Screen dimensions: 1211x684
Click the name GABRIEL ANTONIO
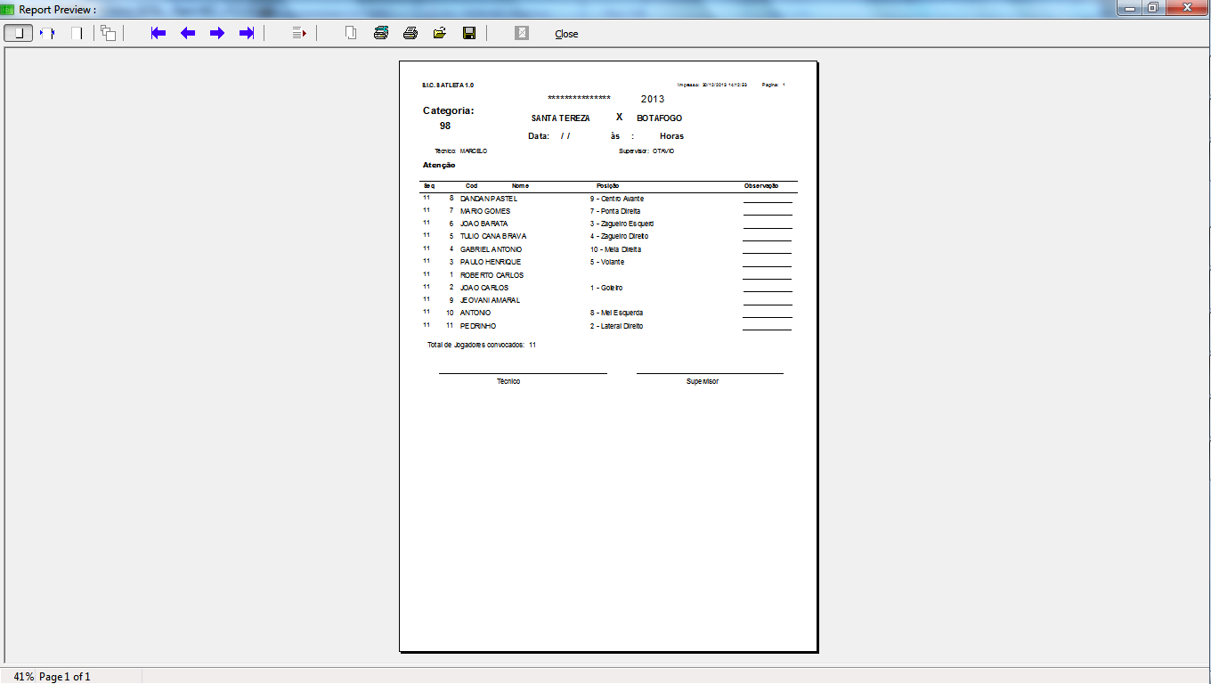pyautogui.click(x=492, y=249)
